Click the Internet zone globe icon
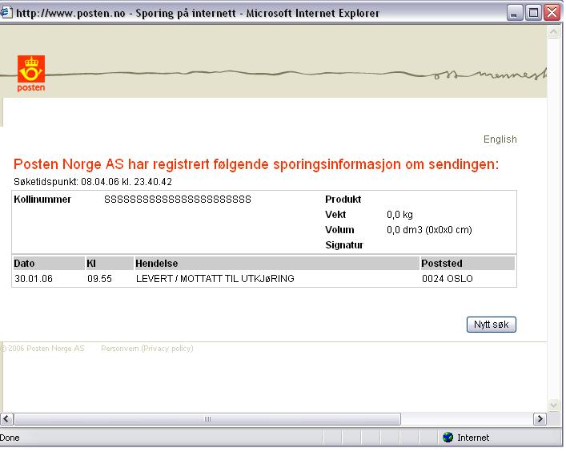Image resolution: width=566 pixels, height=452 pixels. tap(448, 438)
